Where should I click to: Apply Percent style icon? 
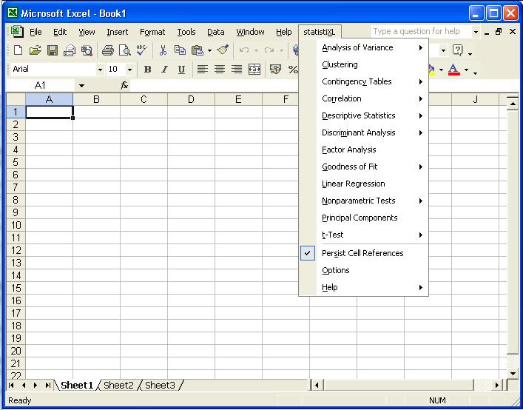[293, 70]
